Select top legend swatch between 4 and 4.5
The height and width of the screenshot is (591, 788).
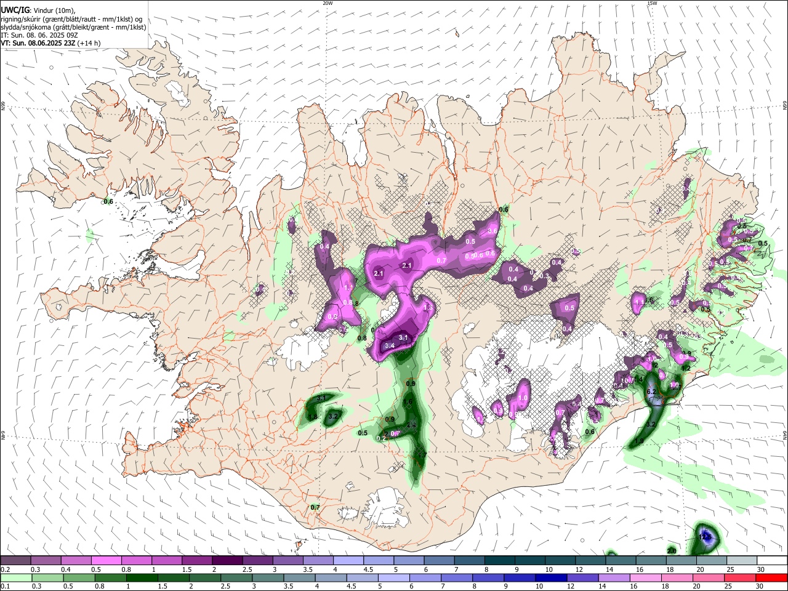pyautogui.click(x=348, y=561)
